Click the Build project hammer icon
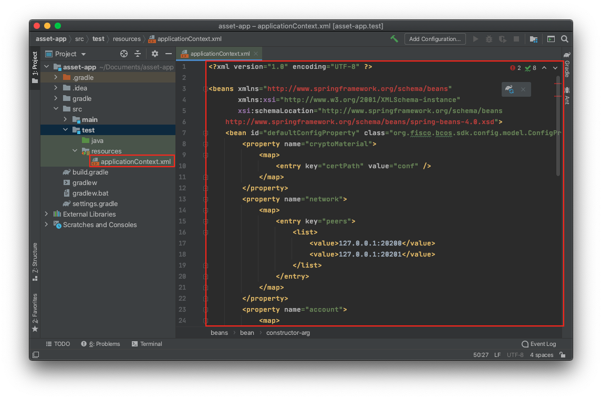The width and height of the screenshot is (602, 399). click(395, 39)
